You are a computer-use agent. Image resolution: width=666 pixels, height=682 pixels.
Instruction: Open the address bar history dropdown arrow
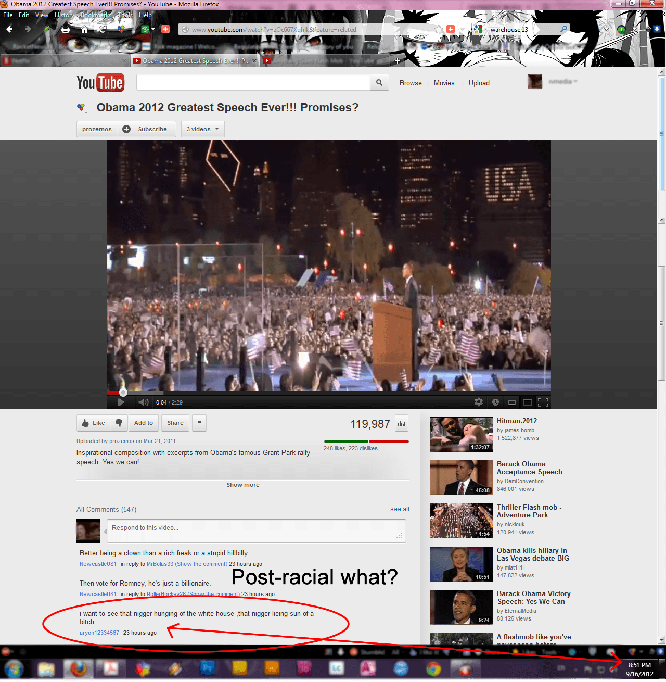tap(462, 30)
